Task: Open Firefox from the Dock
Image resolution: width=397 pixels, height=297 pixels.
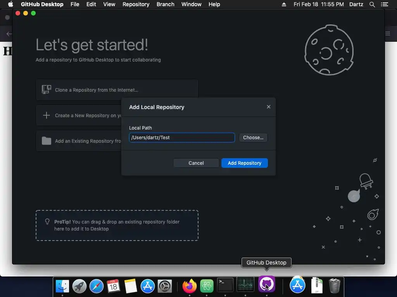Action: (190, 286)
